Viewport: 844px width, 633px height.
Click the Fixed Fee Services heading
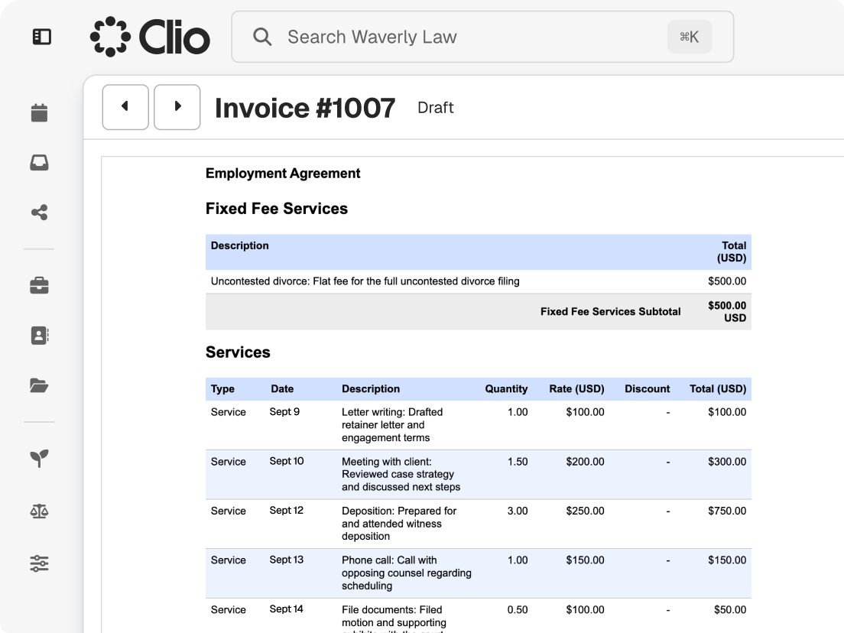pyautogui.click(x=277, y=208)
